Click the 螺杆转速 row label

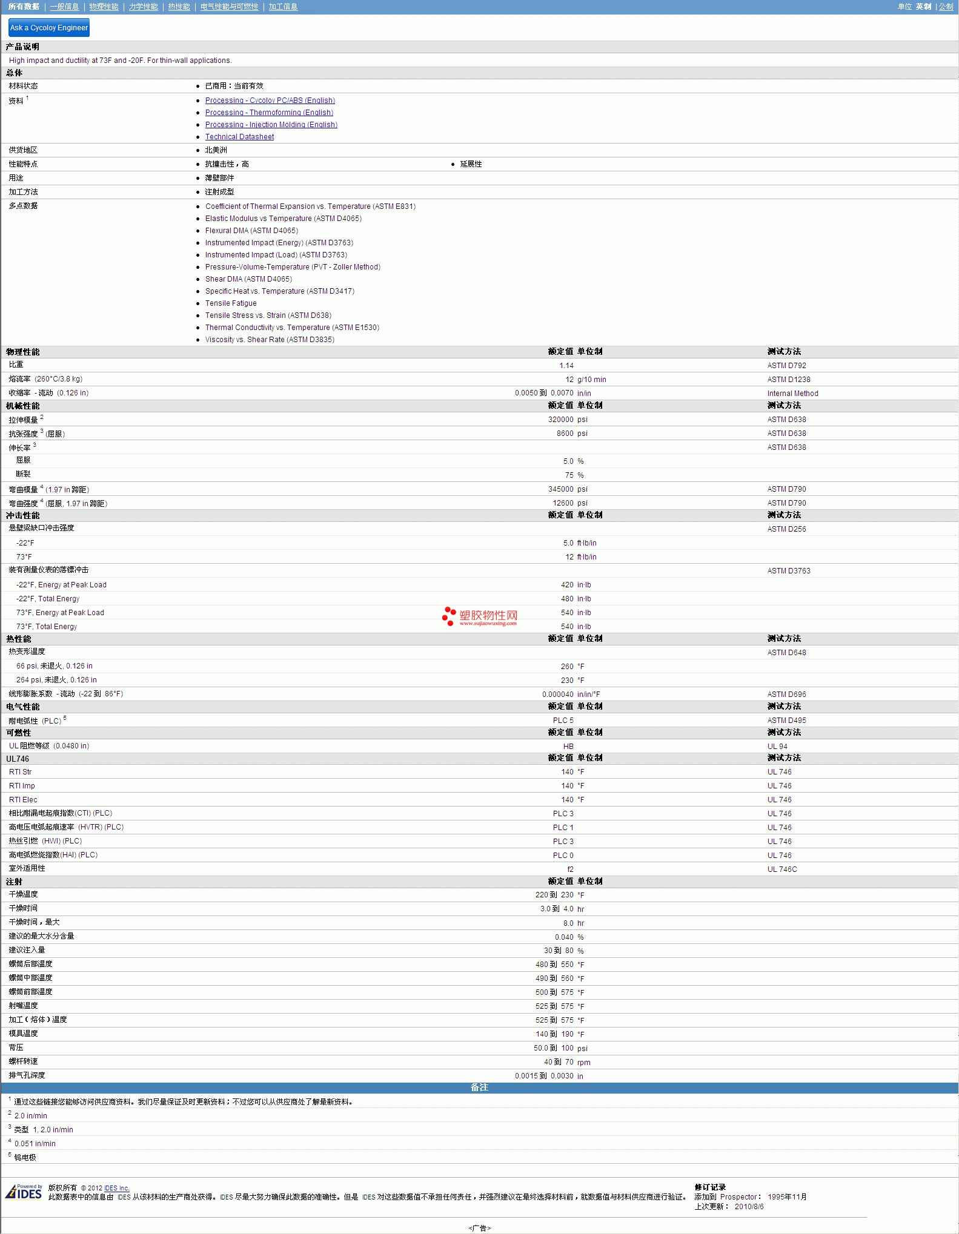tap(23, 1061)
